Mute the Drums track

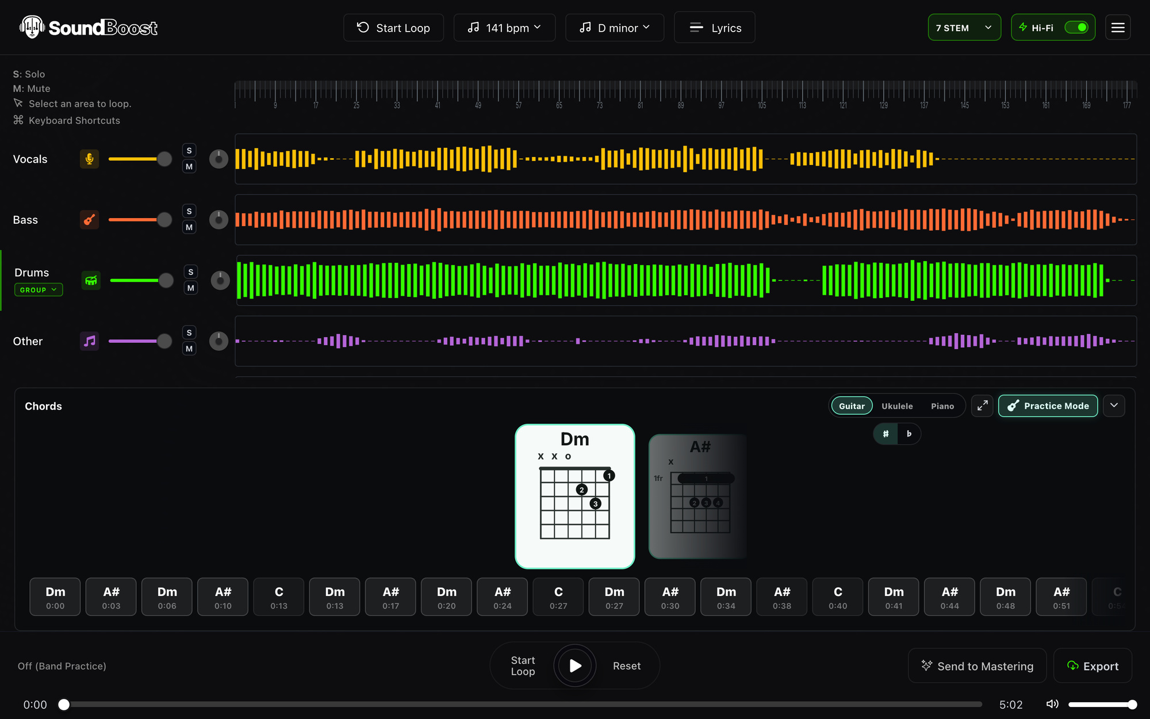pos(191,288)
